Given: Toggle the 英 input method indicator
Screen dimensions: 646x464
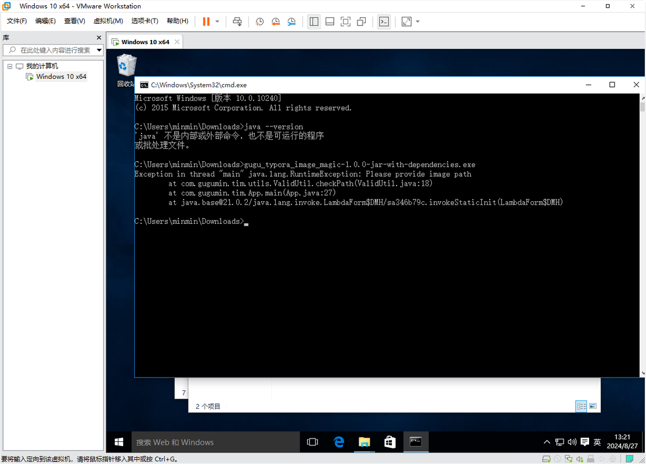Looking at the screenshot, I should pos(597,442).
